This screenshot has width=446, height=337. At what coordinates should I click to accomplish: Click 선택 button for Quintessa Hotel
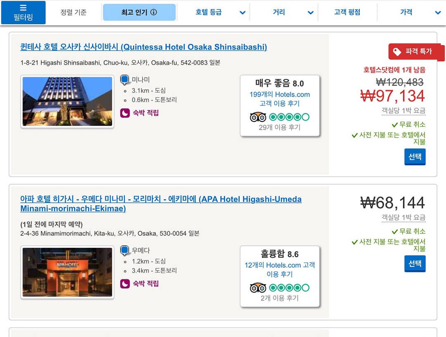(415, 157)
